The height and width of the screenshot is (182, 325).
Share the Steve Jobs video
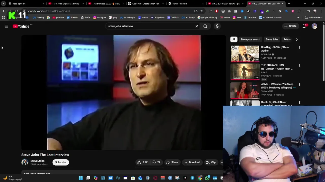click(172, 162)
